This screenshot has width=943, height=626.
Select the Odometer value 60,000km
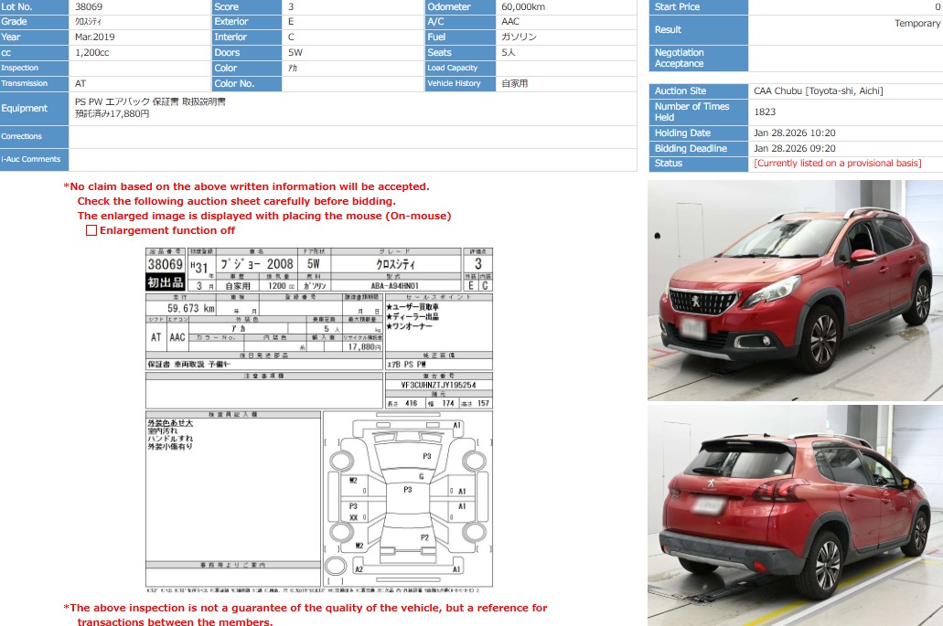(x=523, y=6)
